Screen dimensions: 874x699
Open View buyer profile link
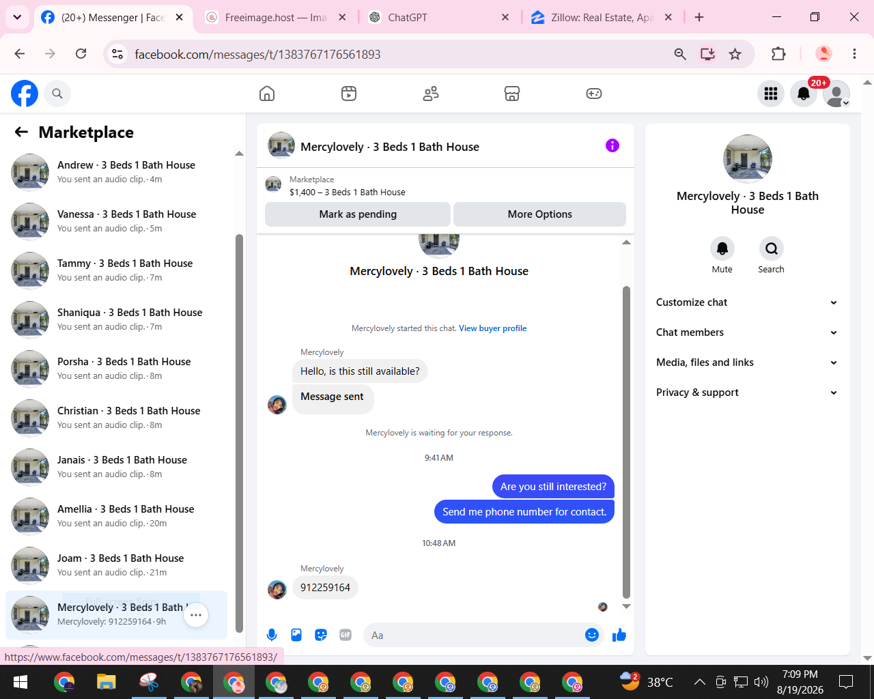point(493,328)
